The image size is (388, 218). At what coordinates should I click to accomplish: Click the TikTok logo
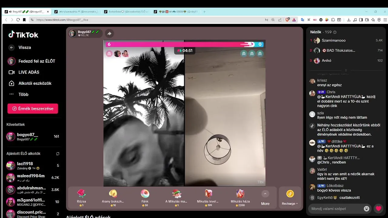coord(23,35)
